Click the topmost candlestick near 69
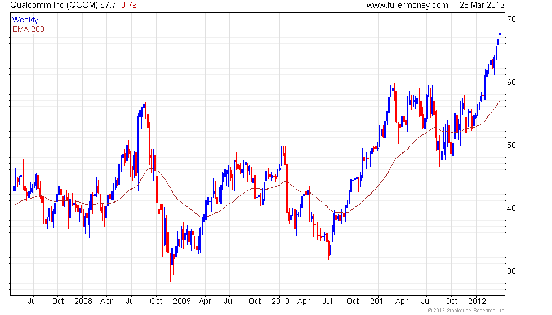 pyautogui.click(x=500, y=30)
